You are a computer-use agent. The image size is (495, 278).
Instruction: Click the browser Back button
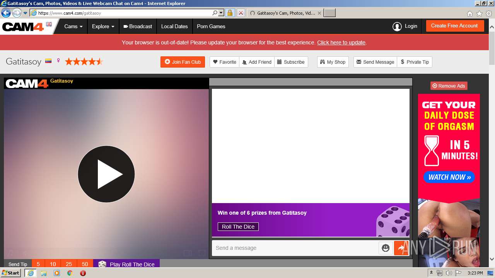(x=6, y=13)
